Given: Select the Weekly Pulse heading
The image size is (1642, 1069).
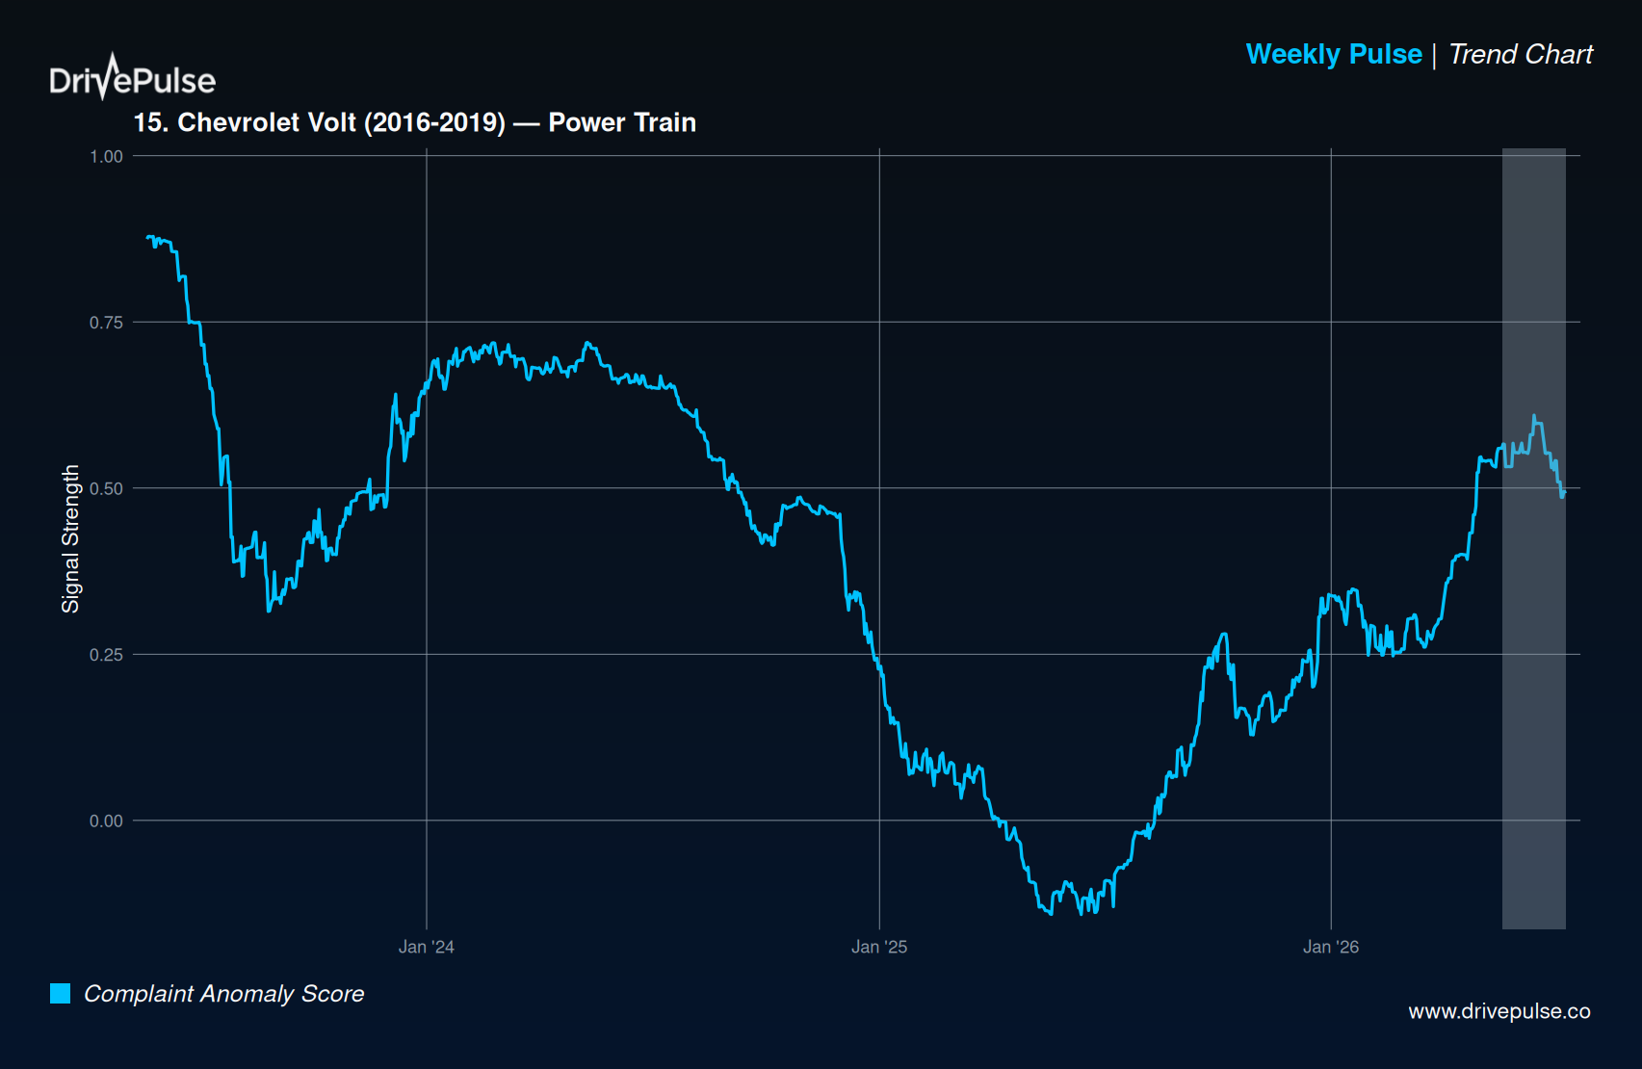Looking at the screenshot, I should pos(1334,54).
